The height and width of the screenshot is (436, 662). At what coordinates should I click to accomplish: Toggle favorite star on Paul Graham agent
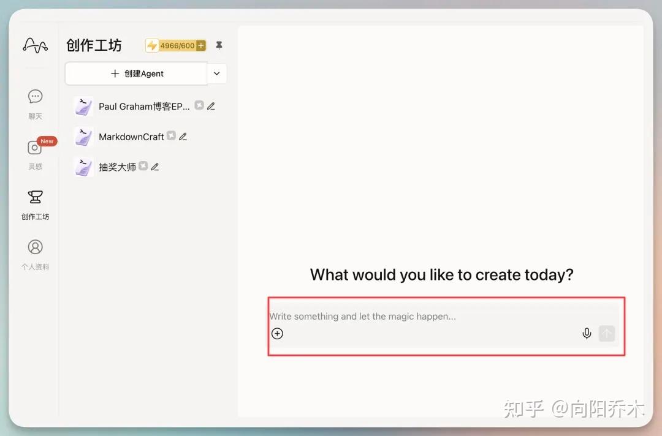point(199,105)
